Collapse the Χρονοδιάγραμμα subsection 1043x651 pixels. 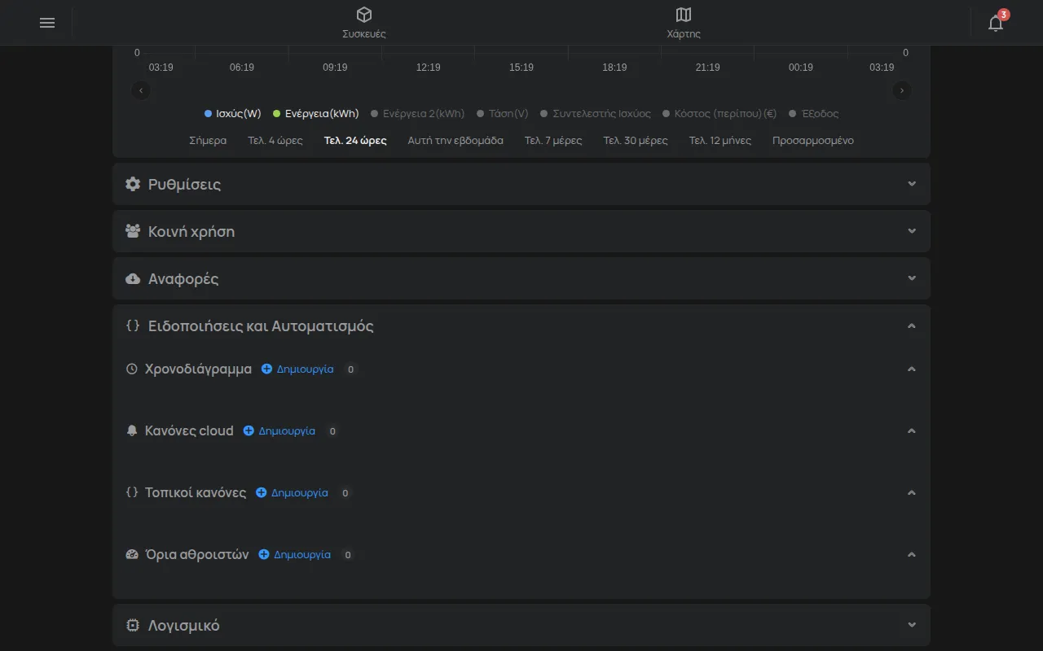(912, 369)
